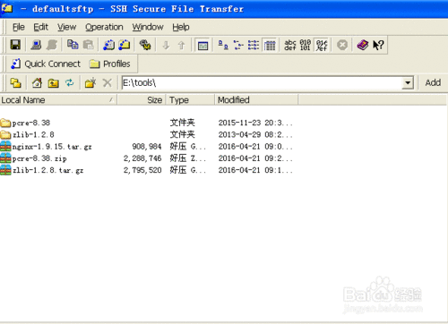Switch to details view
This screenshot has height=324, width=448.
tap(270, 46)
